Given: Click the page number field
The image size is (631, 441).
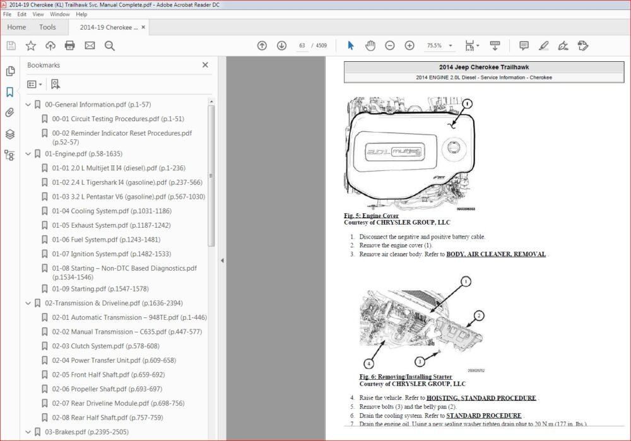Looking at the screenshot, I should (x=302, y=45).
